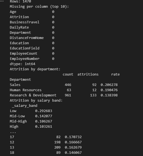Image resolution: width=143 pixels, height=156 pixels.
Task: Click the truncated output ellipsis marker
Action: click(13, 133)
